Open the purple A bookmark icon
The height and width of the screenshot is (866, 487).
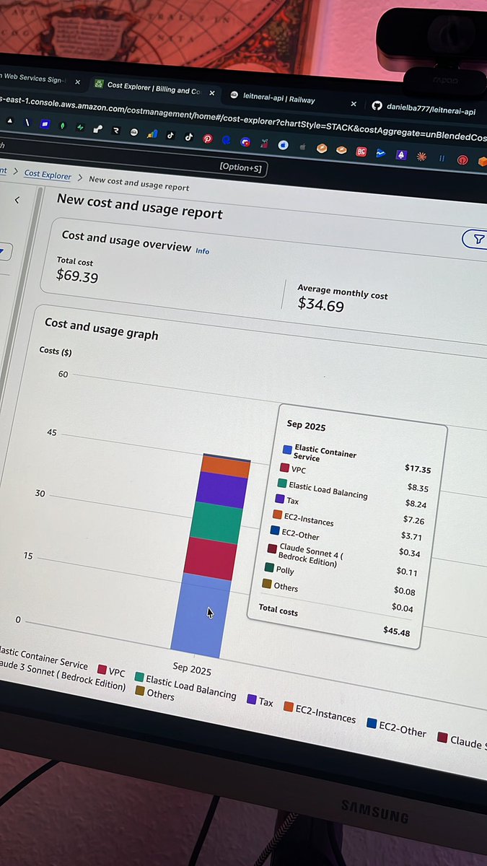coord(401,154)
